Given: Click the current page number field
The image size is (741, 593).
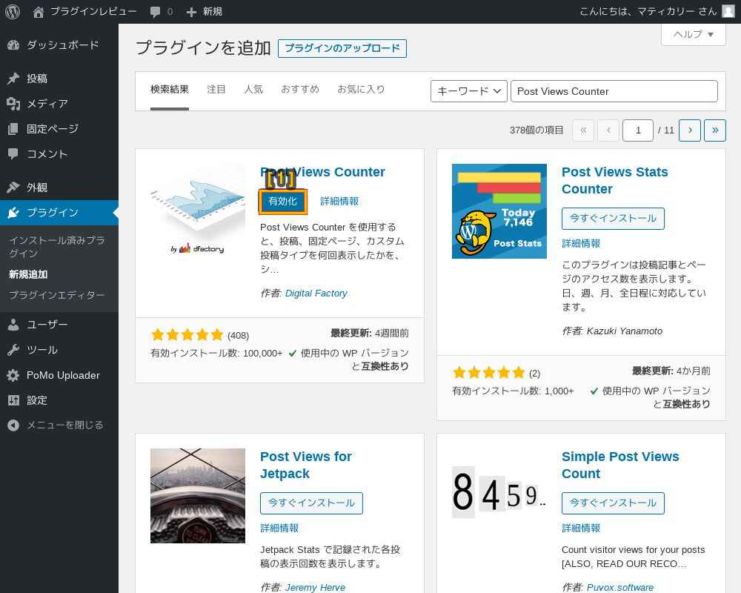Looking at the screenshot, I should click(x=638, y=130).
